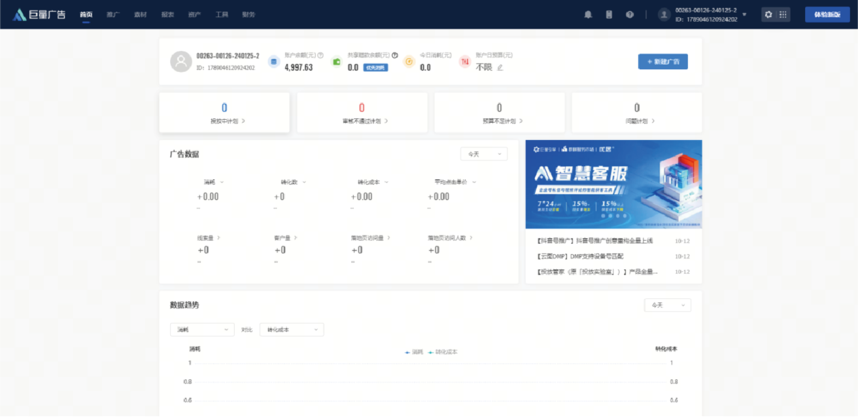Image resolution: width=858 pixels, height=417 pixels.
Task: Go to the 财务 menu
Action: click(249, 14)
